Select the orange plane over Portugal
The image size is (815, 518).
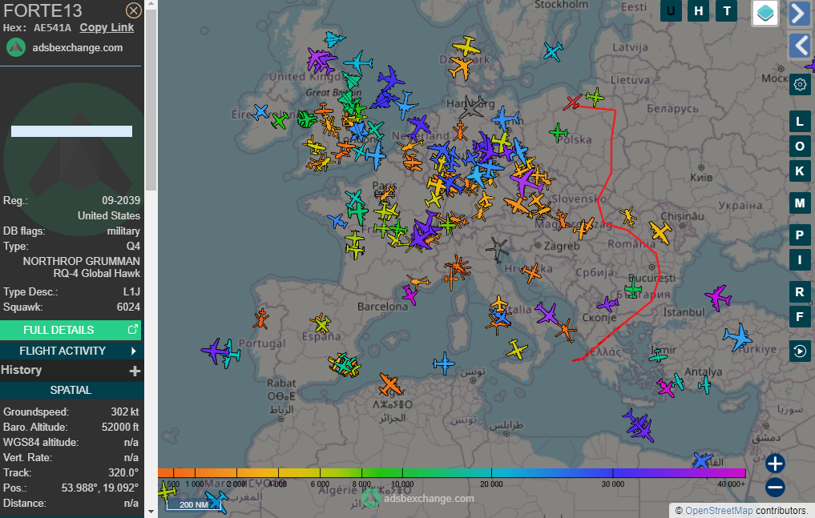261,319
